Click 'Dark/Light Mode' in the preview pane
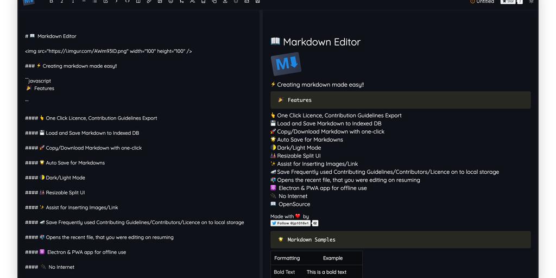Image resolution: width=556 pixels, height=278 pixels. [x=299, y=148]
